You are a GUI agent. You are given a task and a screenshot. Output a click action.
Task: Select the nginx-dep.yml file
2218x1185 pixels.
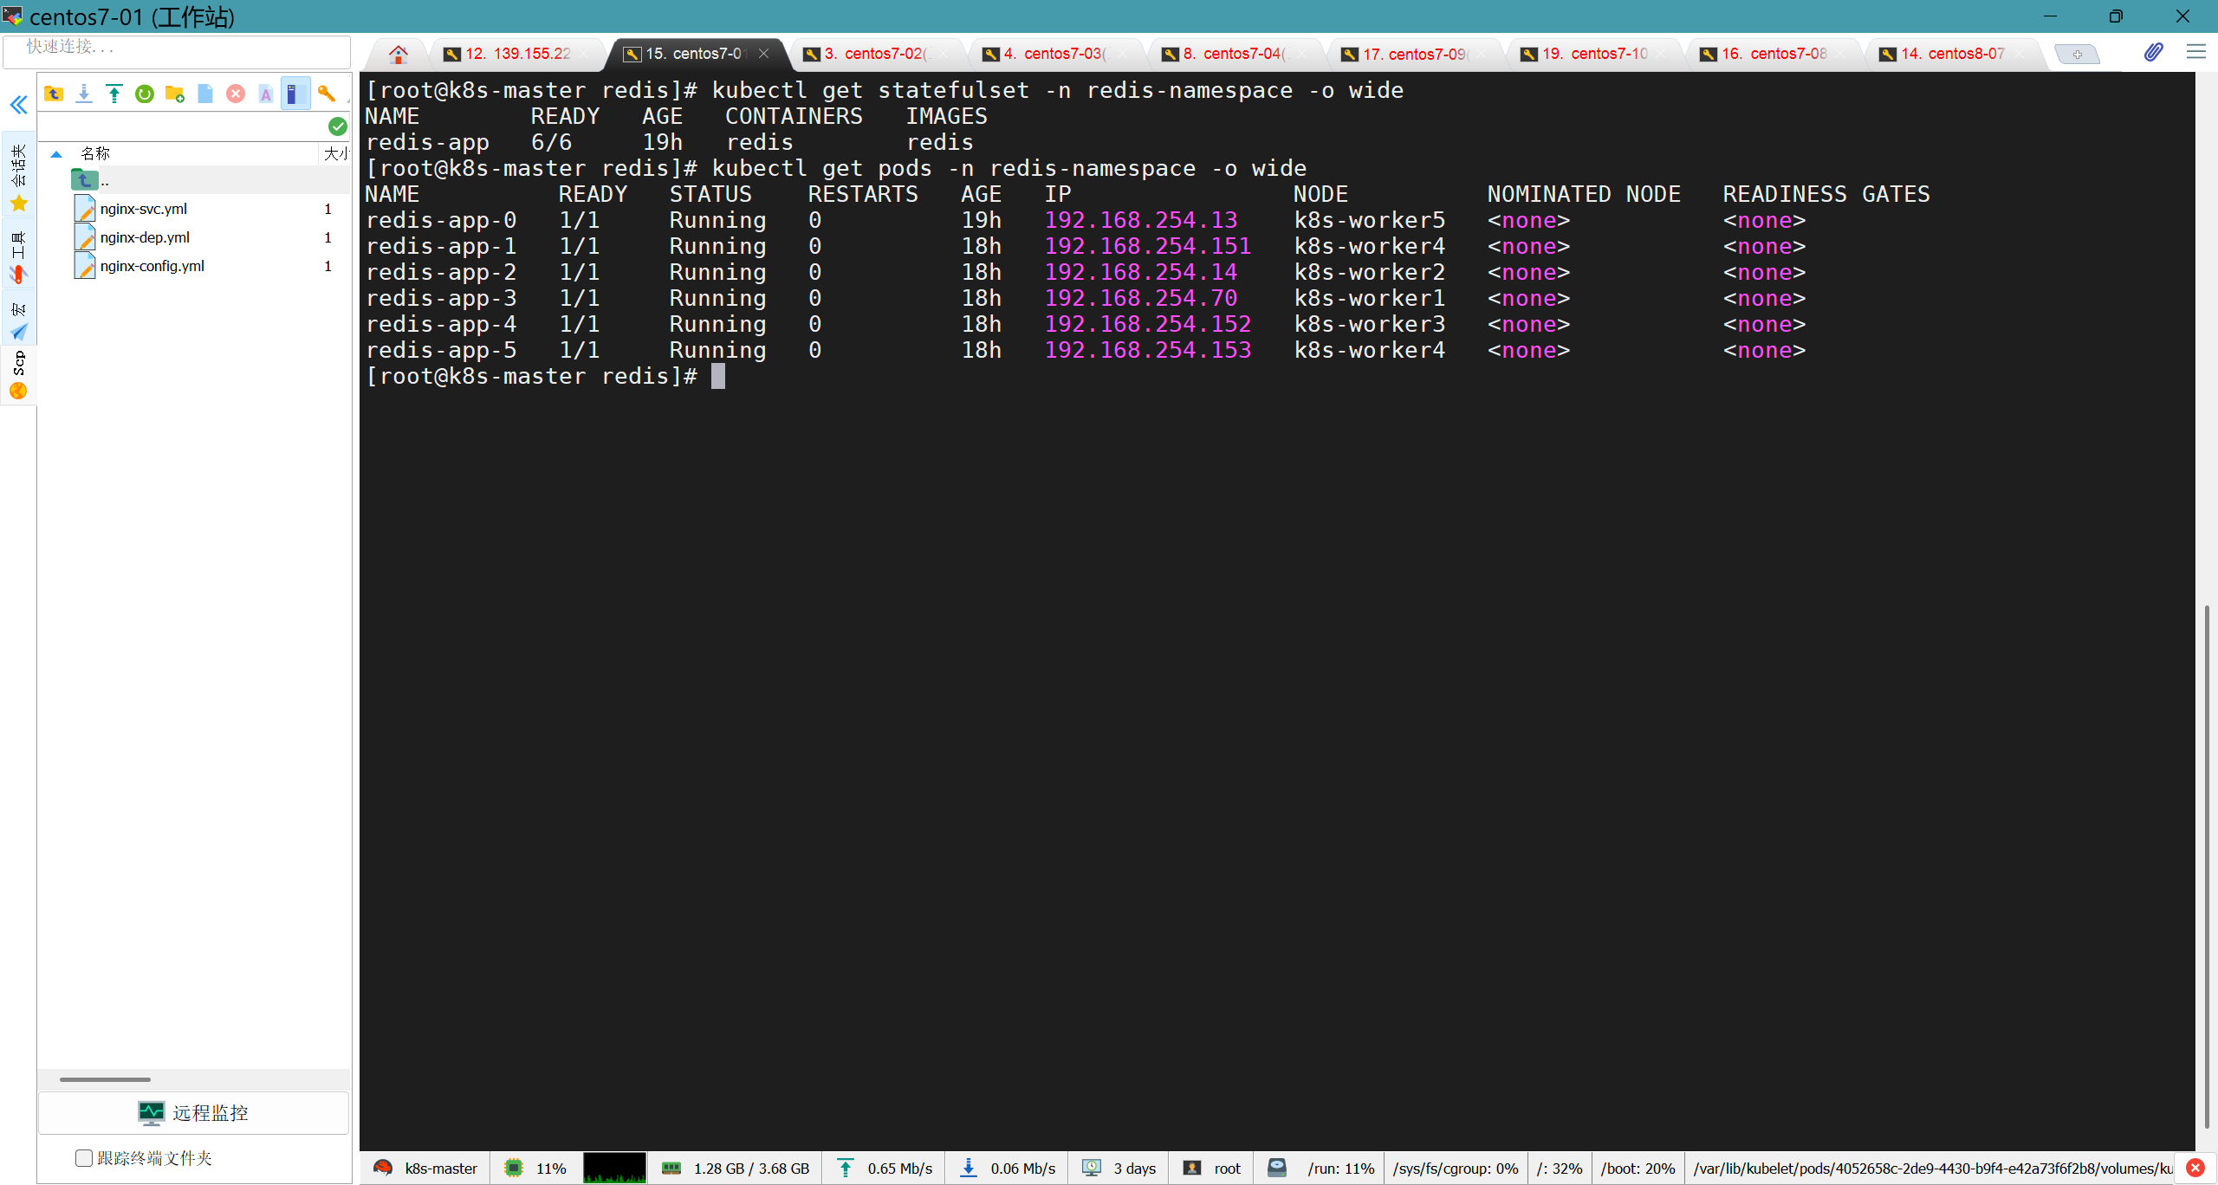145,237
